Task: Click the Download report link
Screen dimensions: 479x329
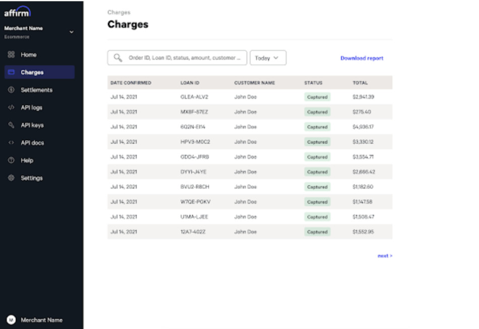Action: 362,58
